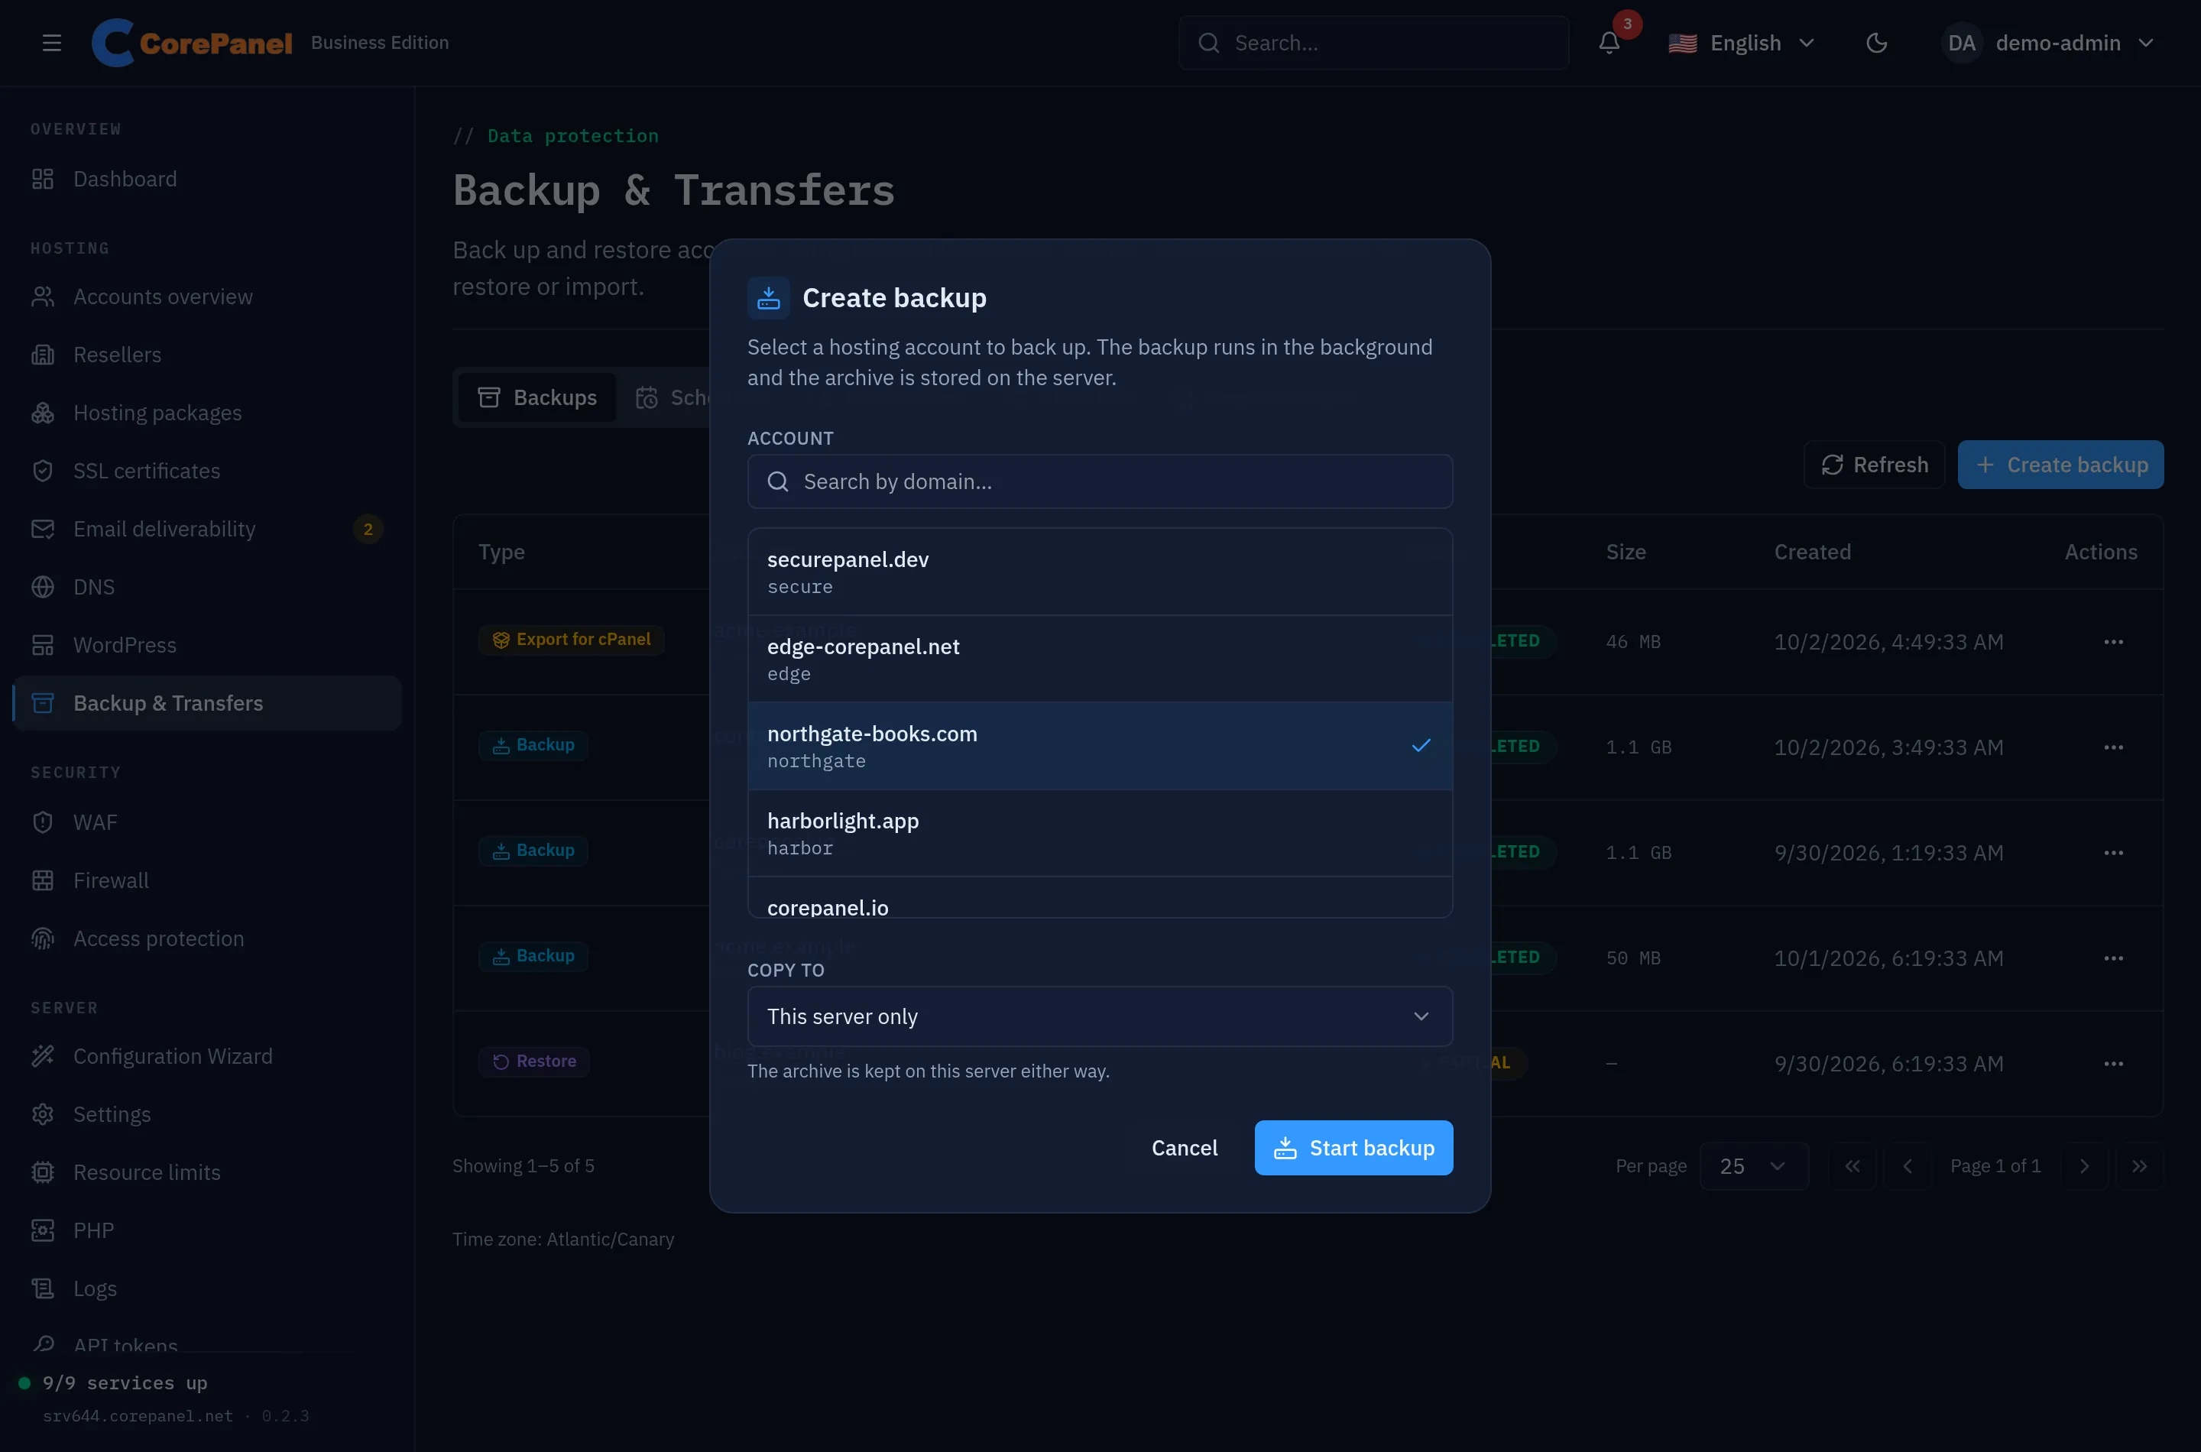The height and width of the screenshot is (1452, 2201).
Task: Open Resellers page
Action: (207, 355)
